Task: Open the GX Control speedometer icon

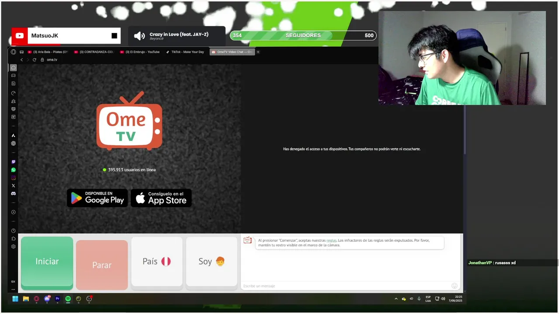Action: pos(14,93)
